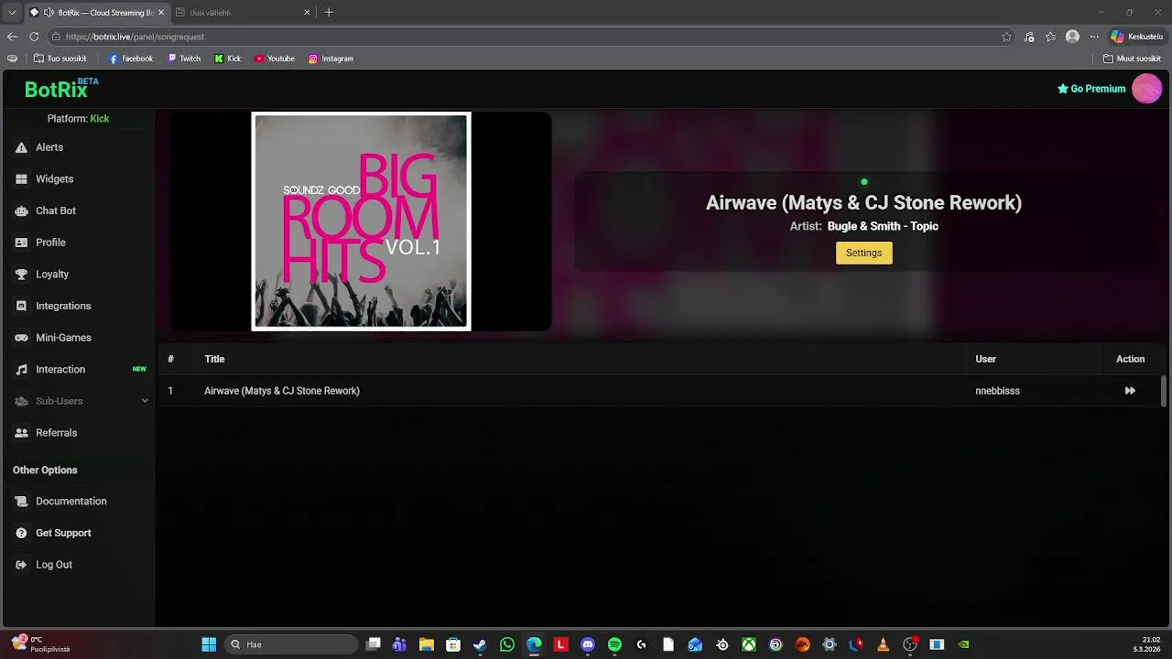Select the 'nnebbisss' user cell
This screenshot has width=1172, height=659.
(997, 391)
